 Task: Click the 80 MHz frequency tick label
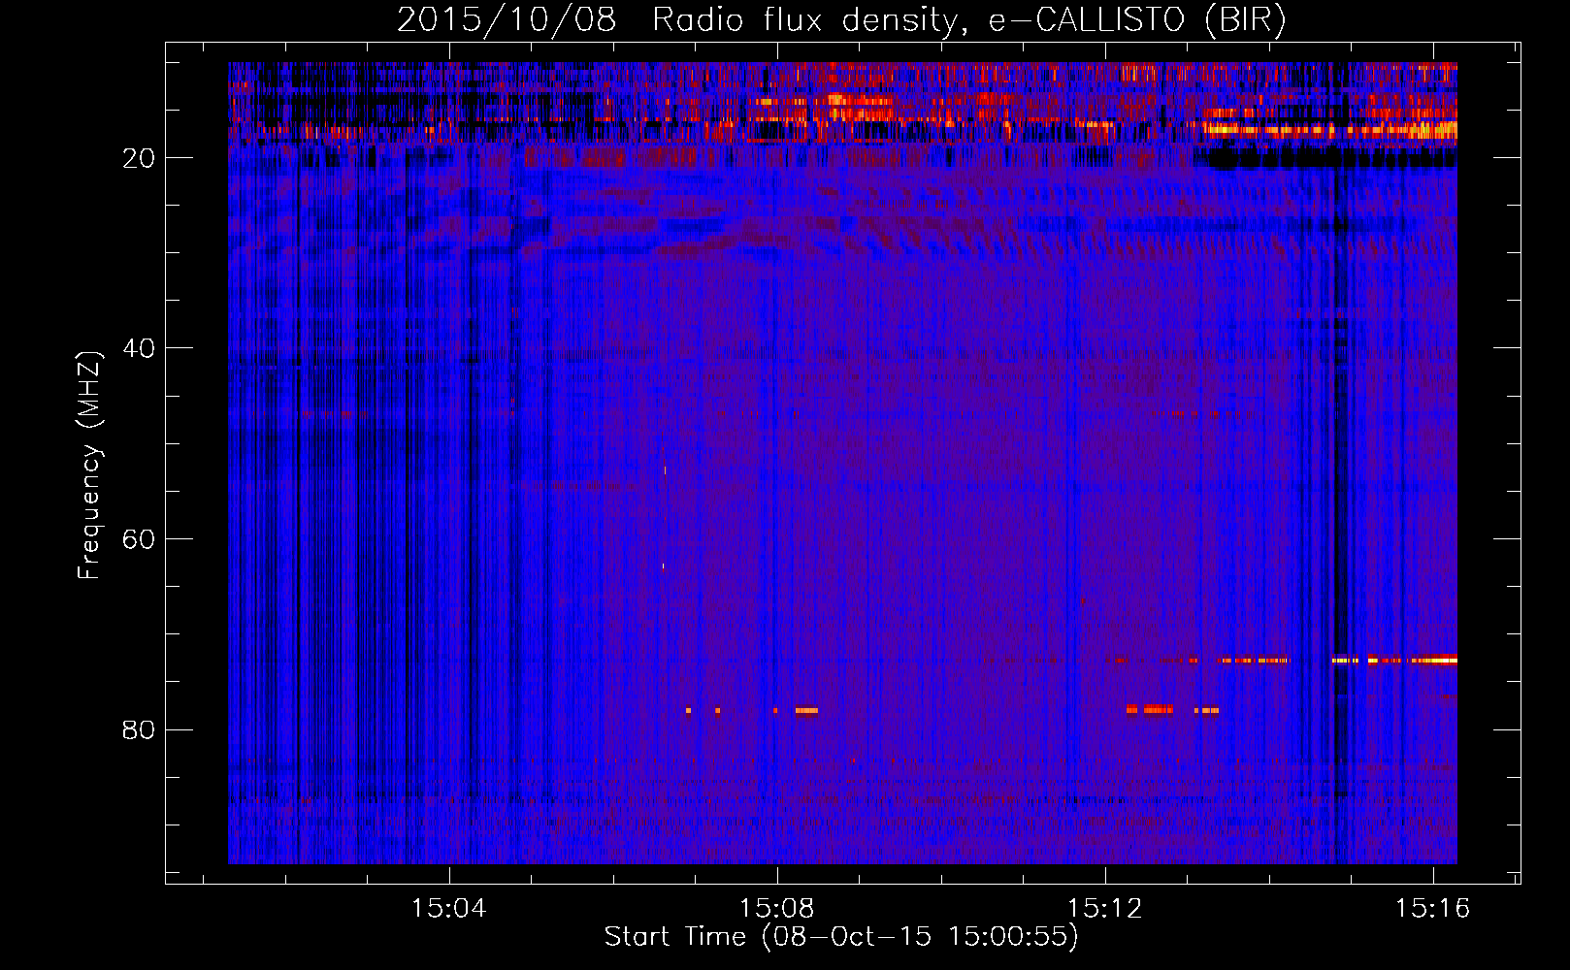pyautogui.click(x=139, y=729)
